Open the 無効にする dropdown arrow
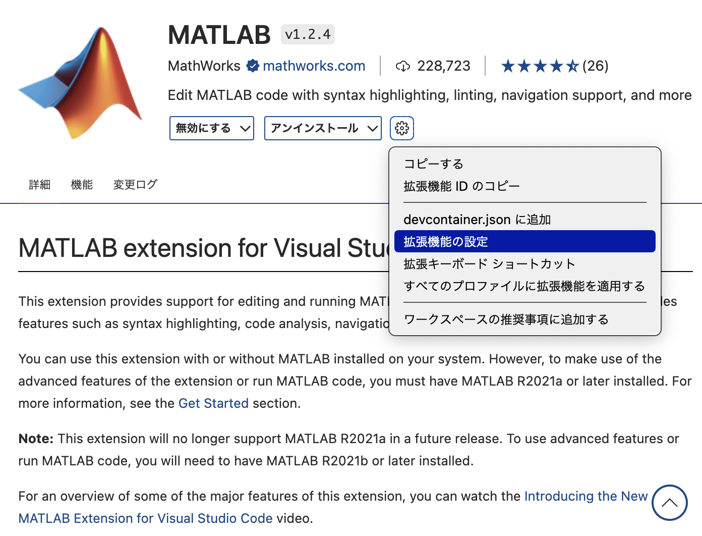This screenshot has width=702, height=536. coord(244,128)
